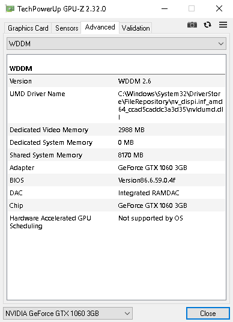Screen dimensions: 233x322
Task: Select the Version86.6.59.0.4f value
Action: (147, 180)
